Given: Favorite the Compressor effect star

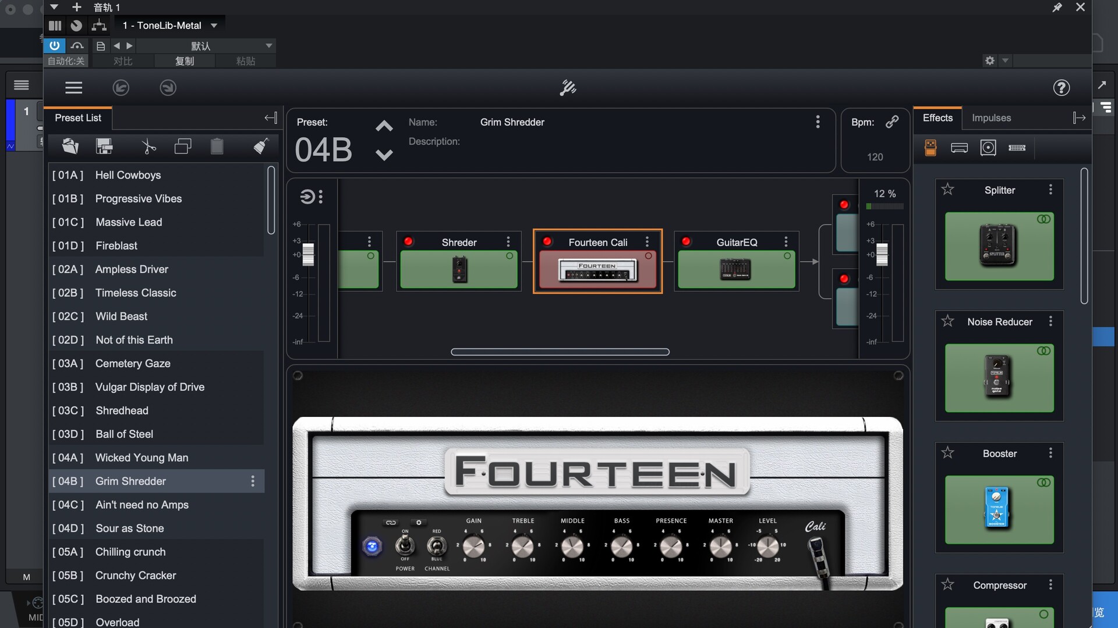Looking at the screenshot, I should [947, 584].
